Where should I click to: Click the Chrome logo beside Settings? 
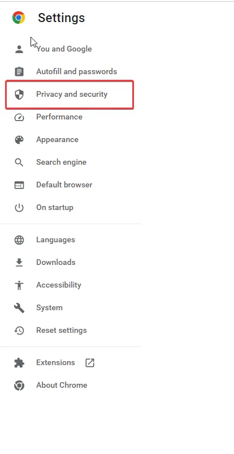(x=19, y=18)
